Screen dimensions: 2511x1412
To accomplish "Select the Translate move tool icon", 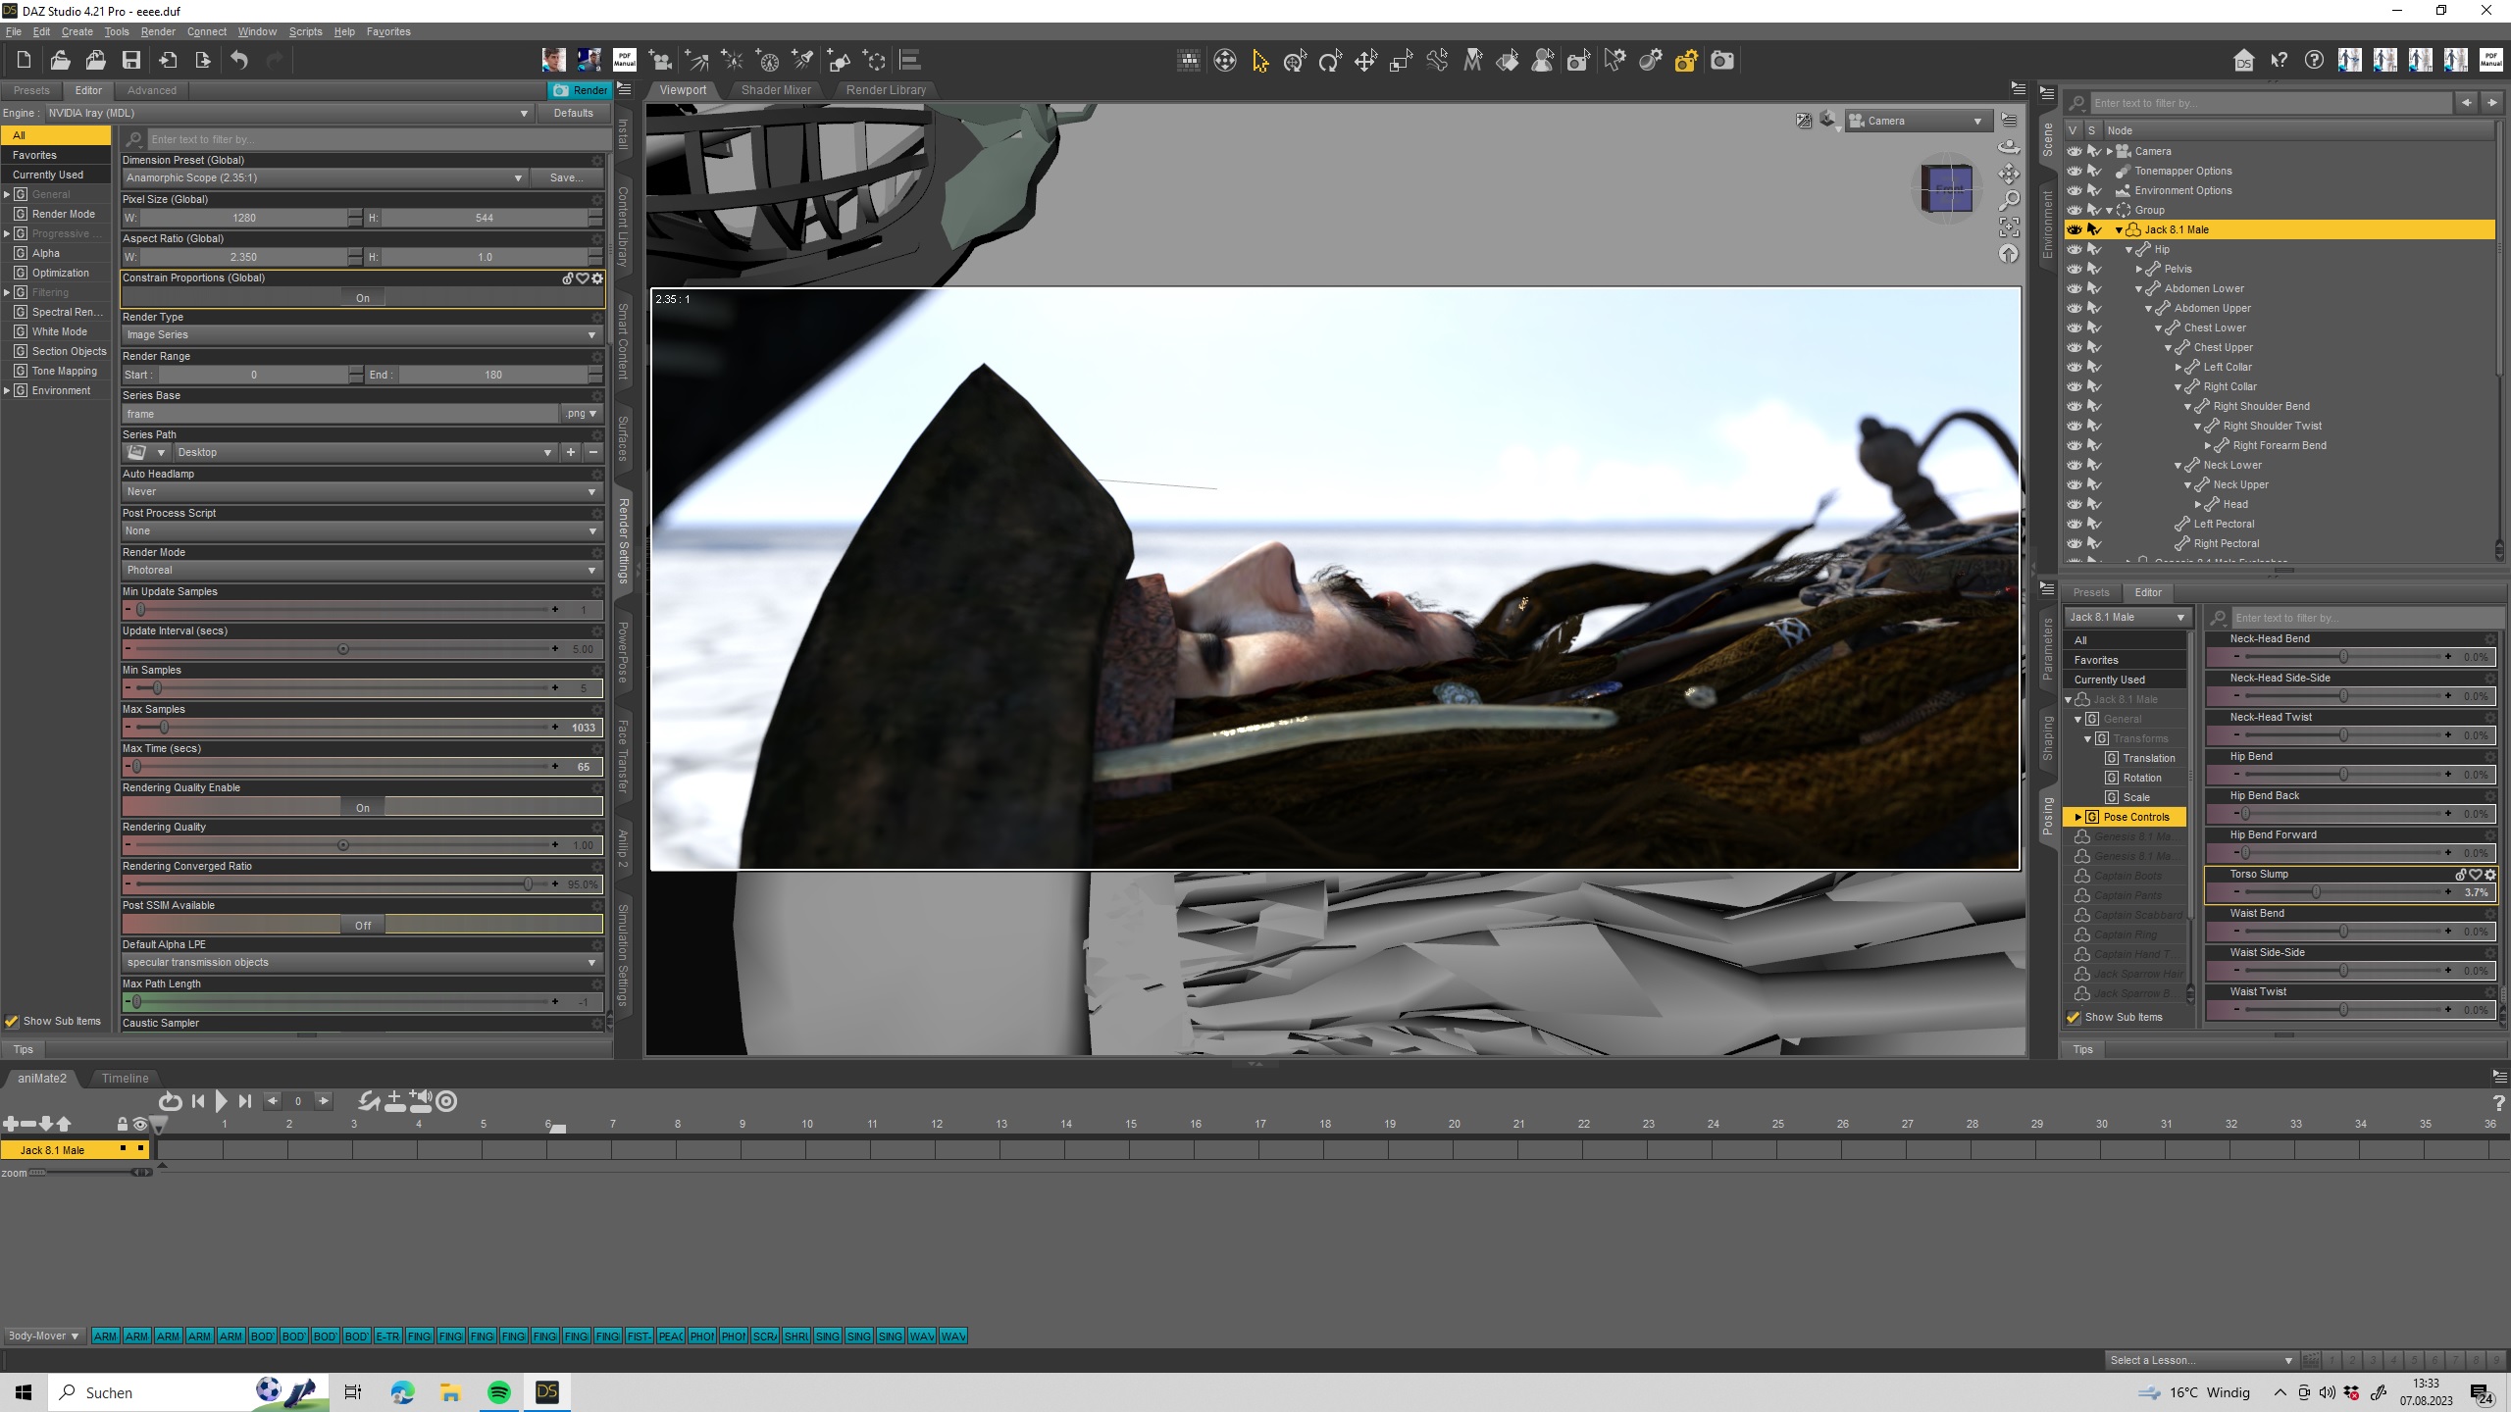I will pos(1365,62).
